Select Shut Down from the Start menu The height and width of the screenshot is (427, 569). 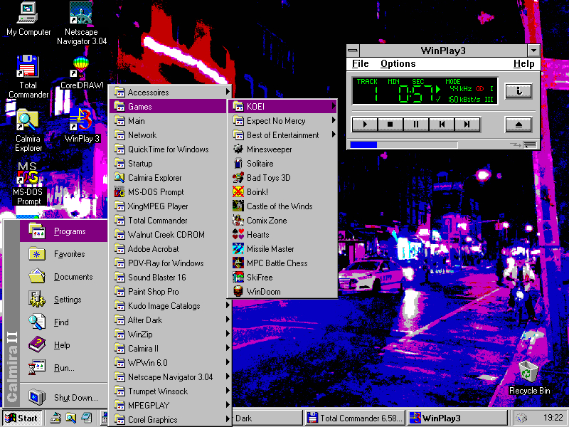coord(75,398)
